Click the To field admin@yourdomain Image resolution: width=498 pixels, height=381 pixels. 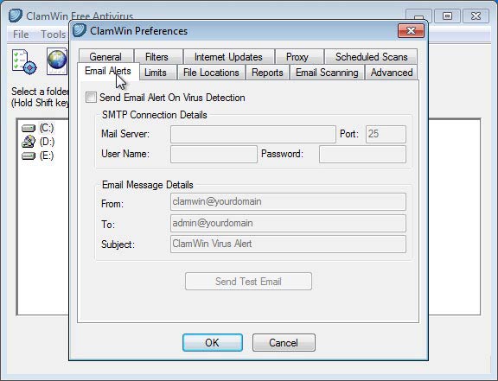tap(288, 223)
